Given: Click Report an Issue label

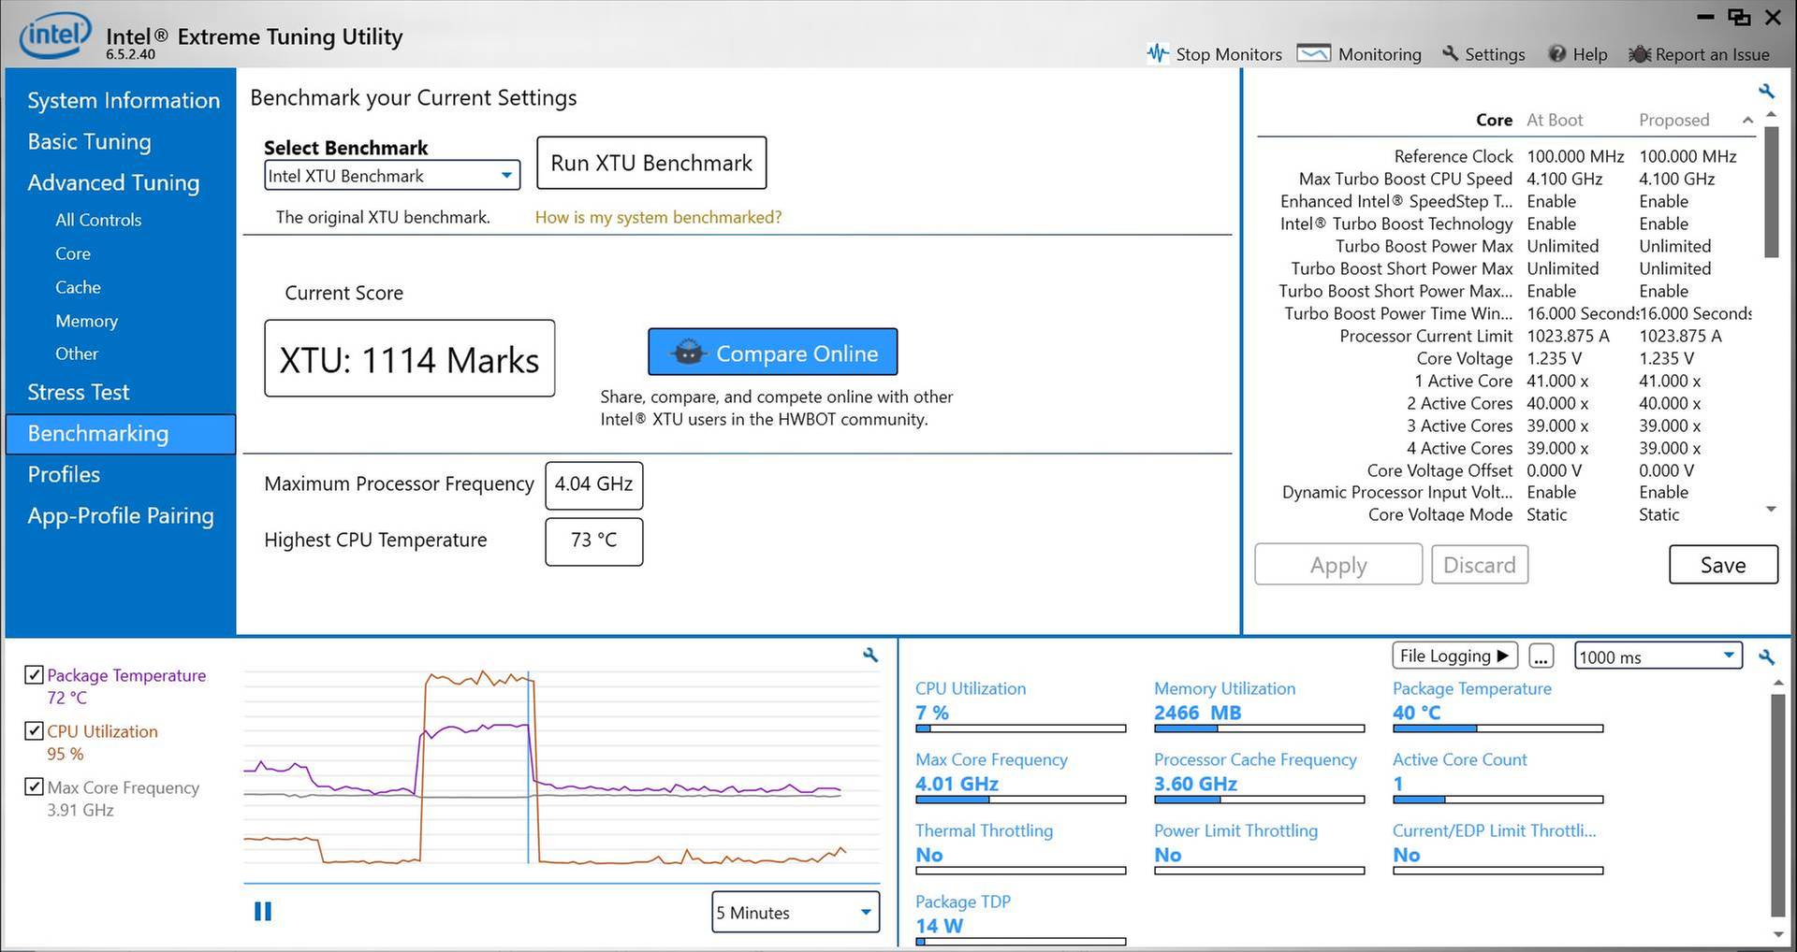Looking at the screenshot, I should point(1713,54).
